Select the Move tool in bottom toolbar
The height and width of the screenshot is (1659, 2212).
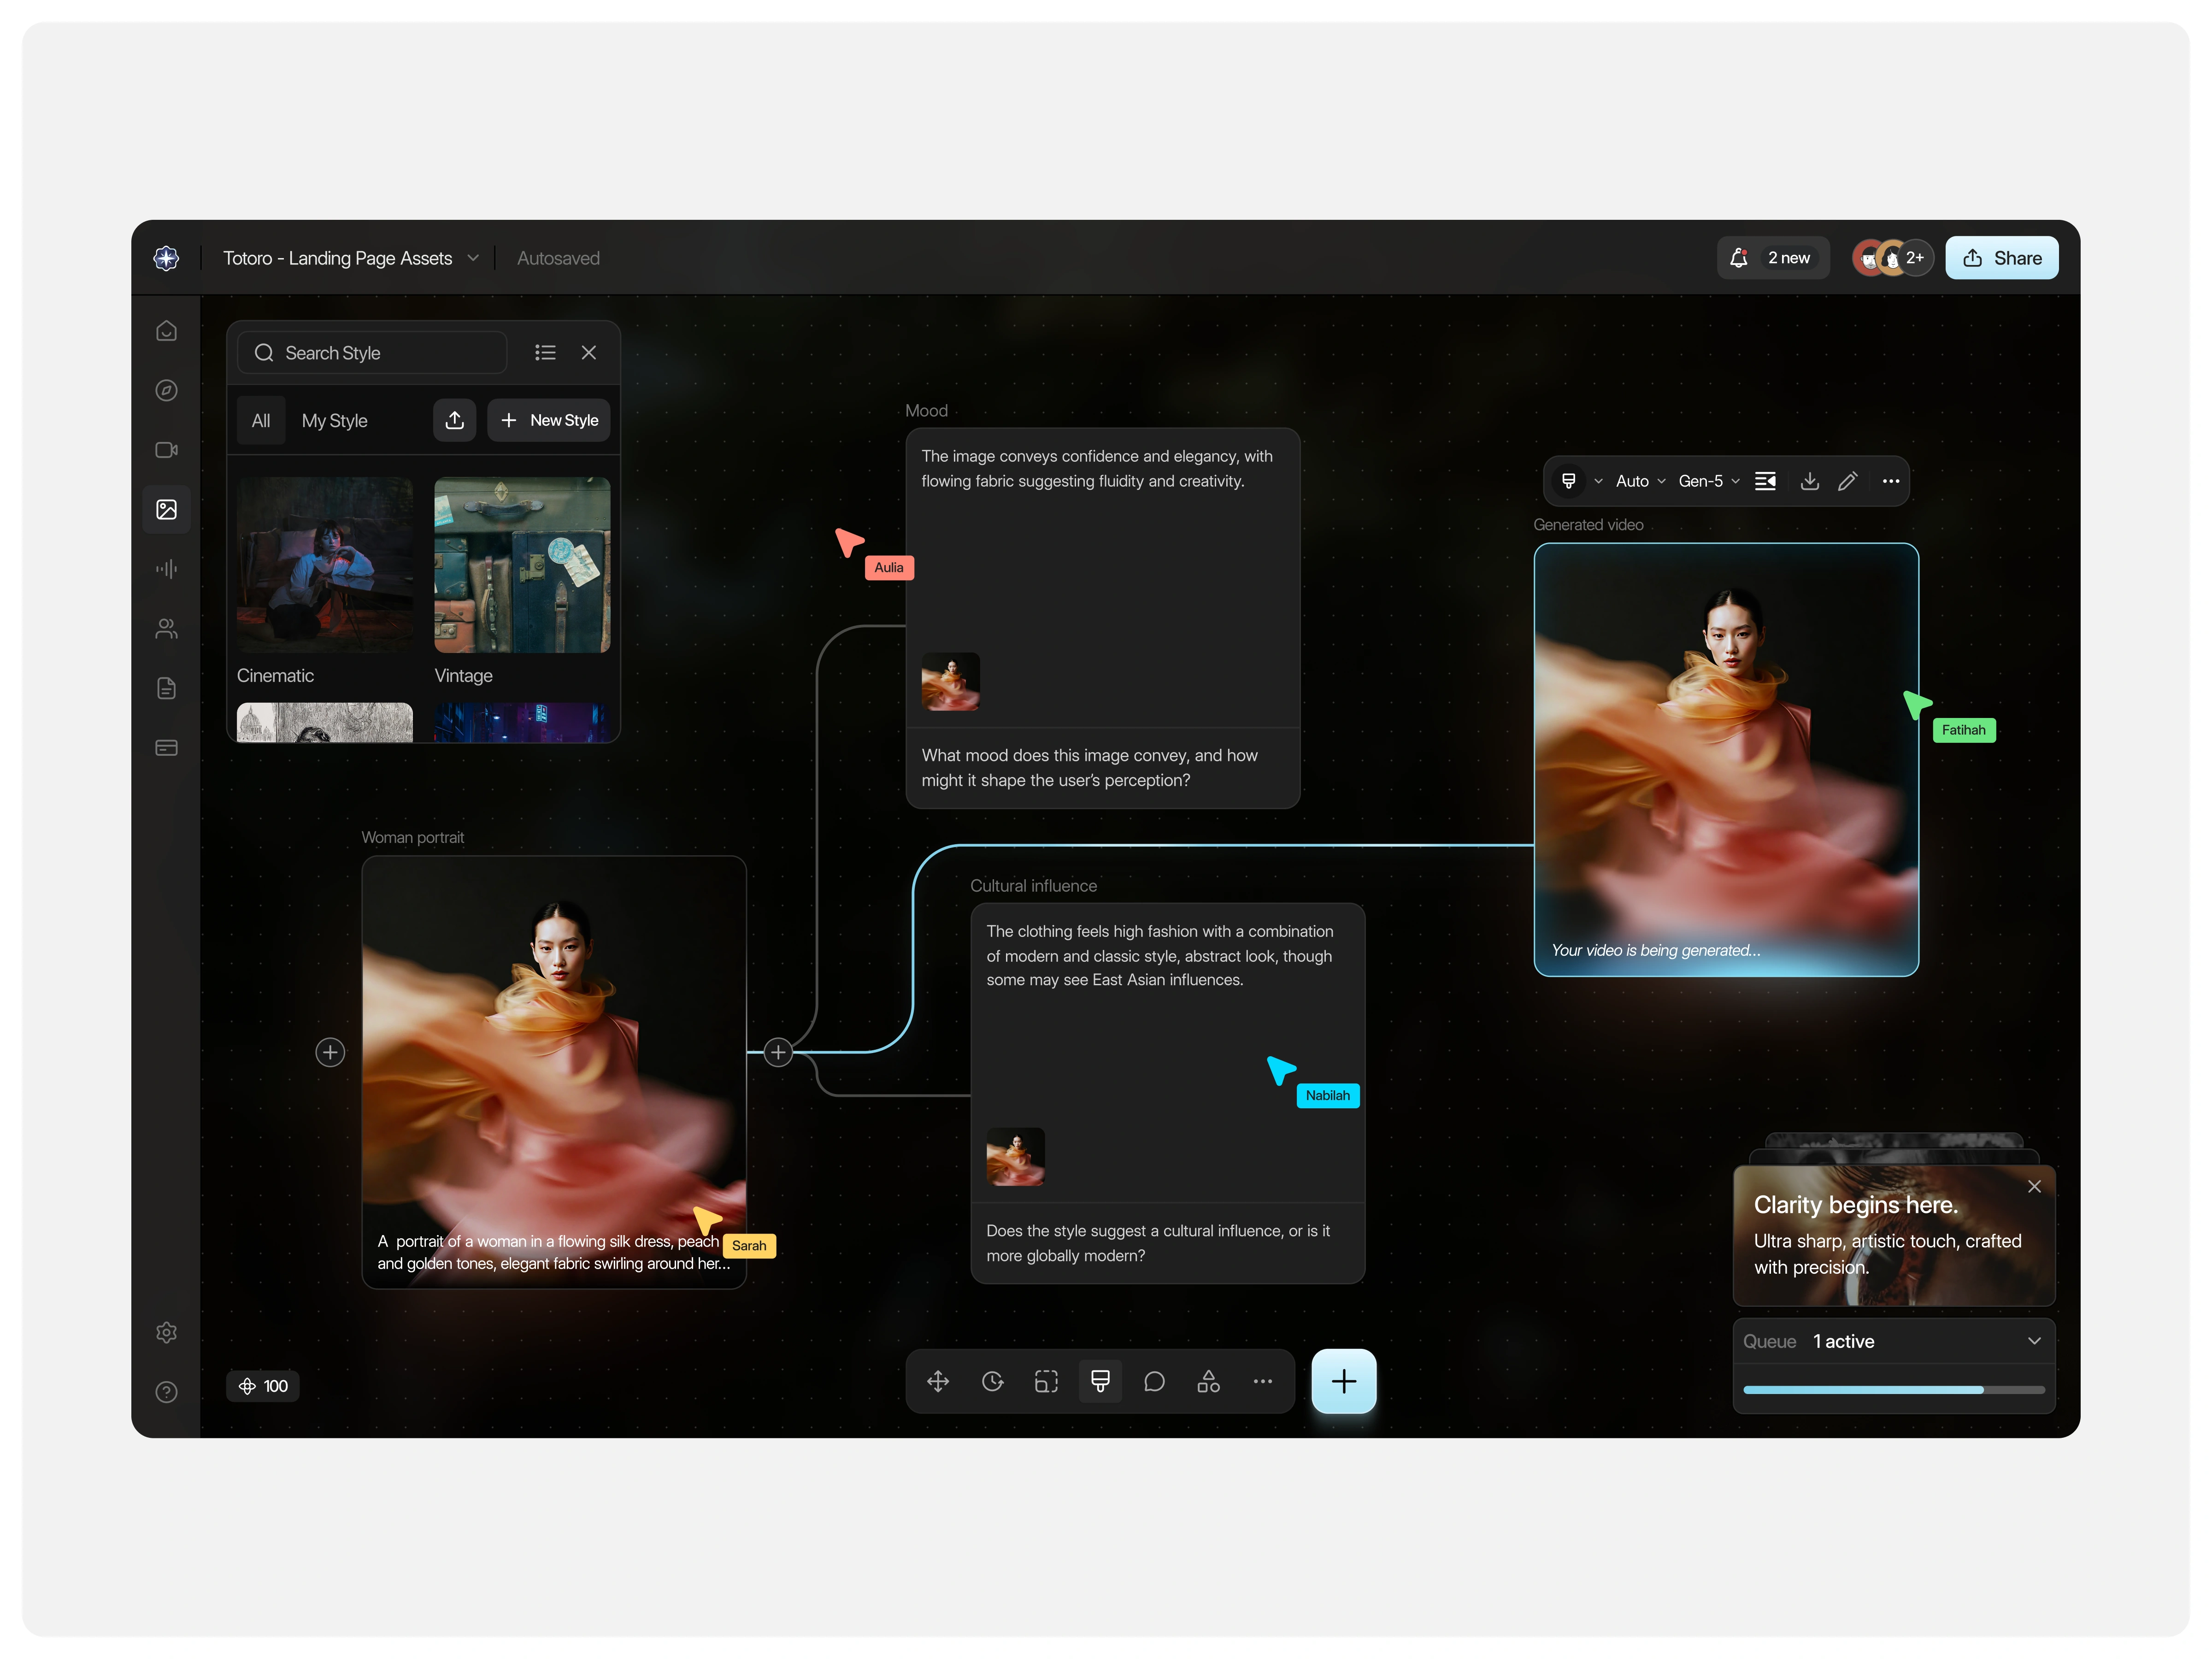(938, 1382)
